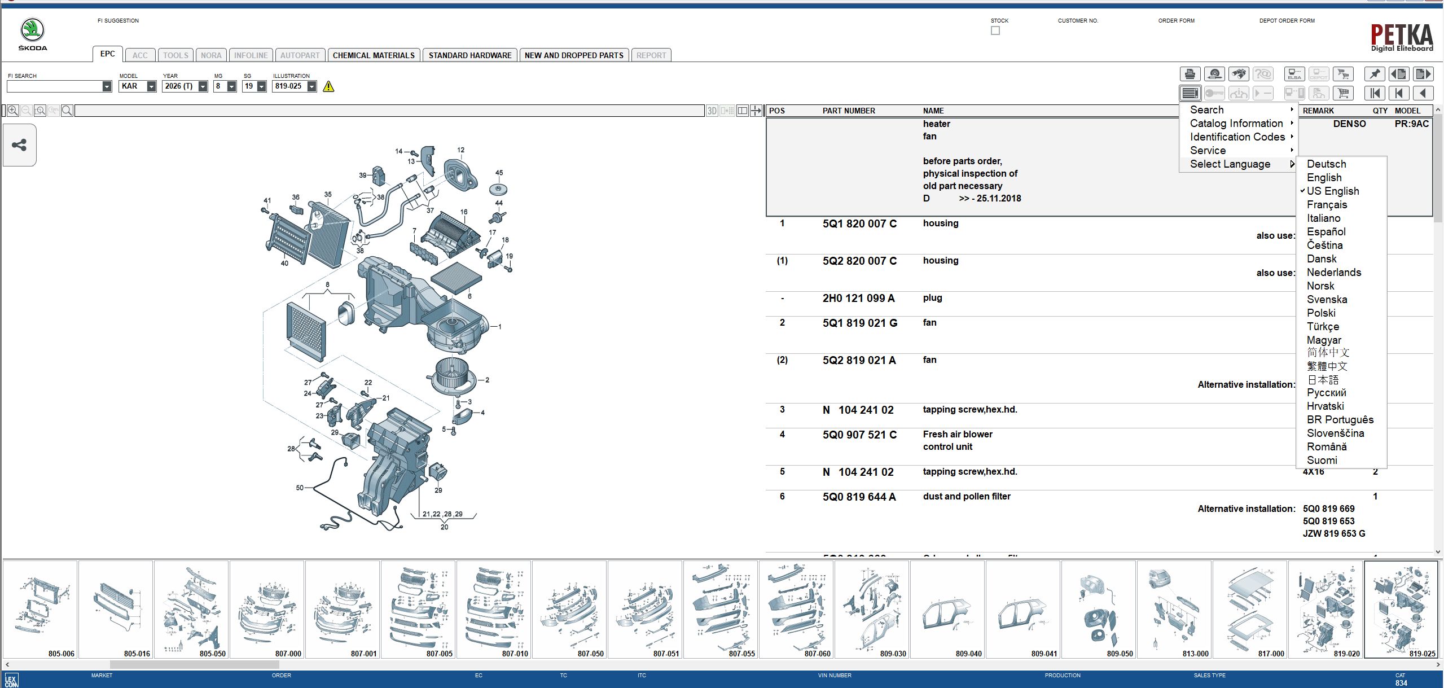Click the share icon beside the diagram

(19, 145)
